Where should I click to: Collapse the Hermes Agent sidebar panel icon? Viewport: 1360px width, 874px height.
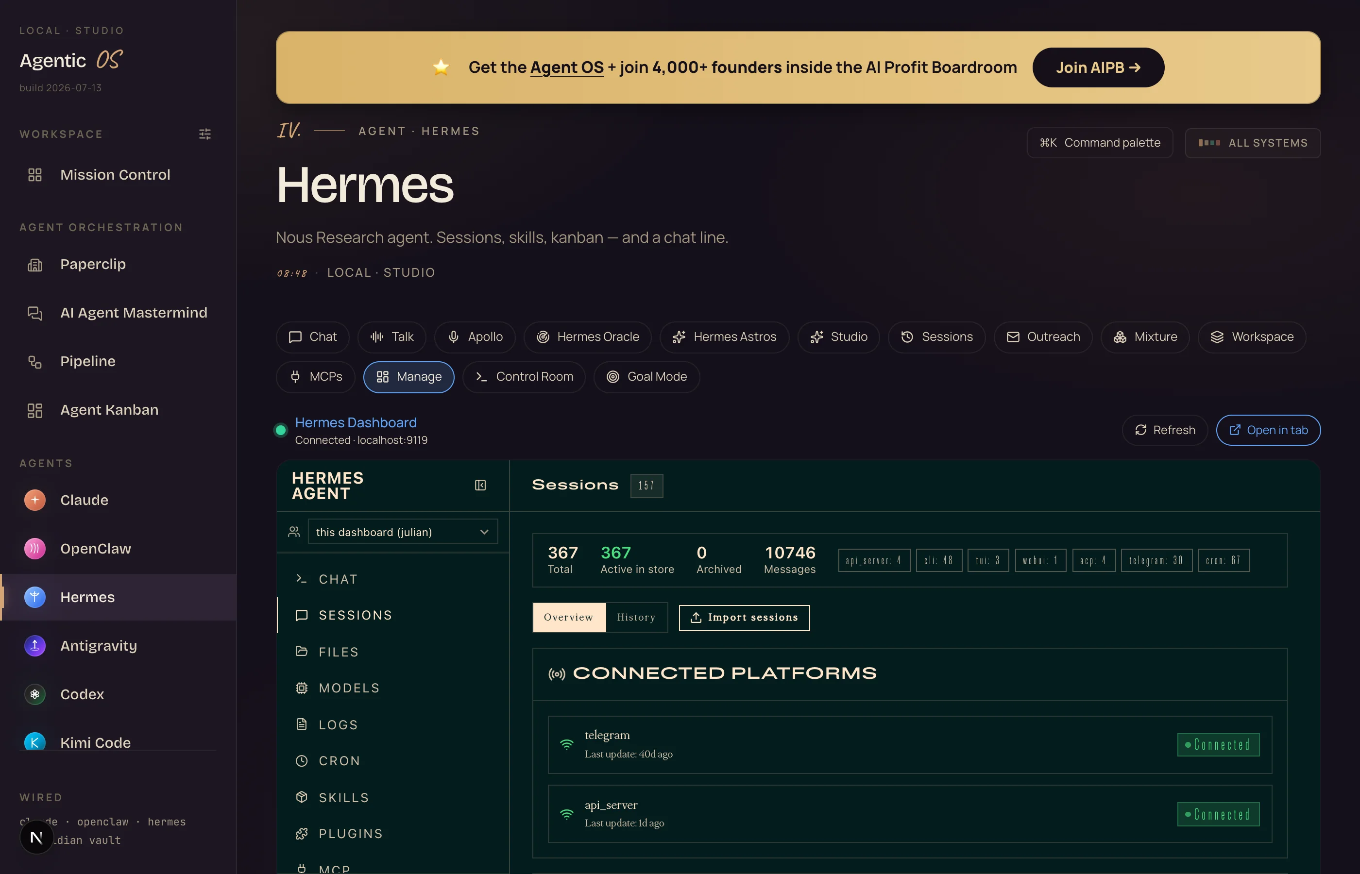[x=480, y=485]
